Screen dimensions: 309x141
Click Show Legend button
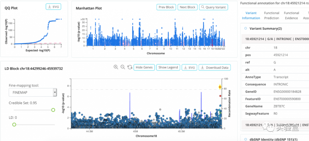pyautogui.click(x=168, y=67)
